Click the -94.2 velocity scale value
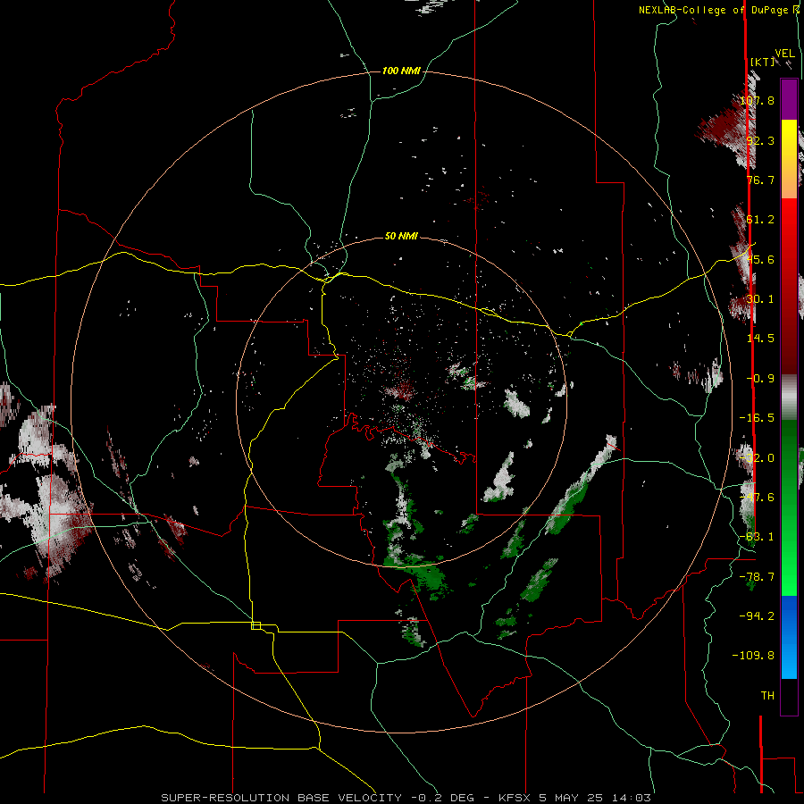Screen dimensions: 804x804 (x=757, y=616)
